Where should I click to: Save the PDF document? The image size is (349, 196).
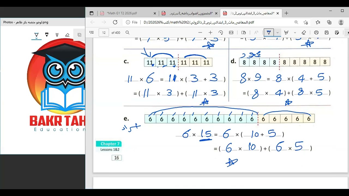327,32
